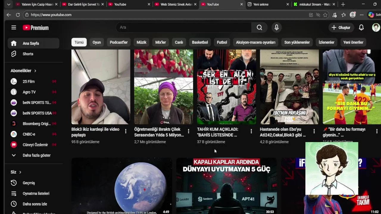Go to Ana Sayfa in sidebar
This screenshot has height=214, width=381.
tap(33, 43)
